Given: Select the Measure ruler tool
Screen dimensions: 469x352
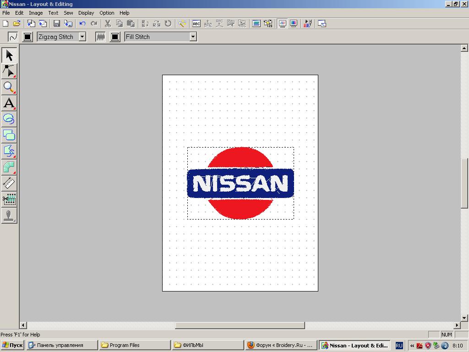Looking at the screenshot, I should (9, 183).
